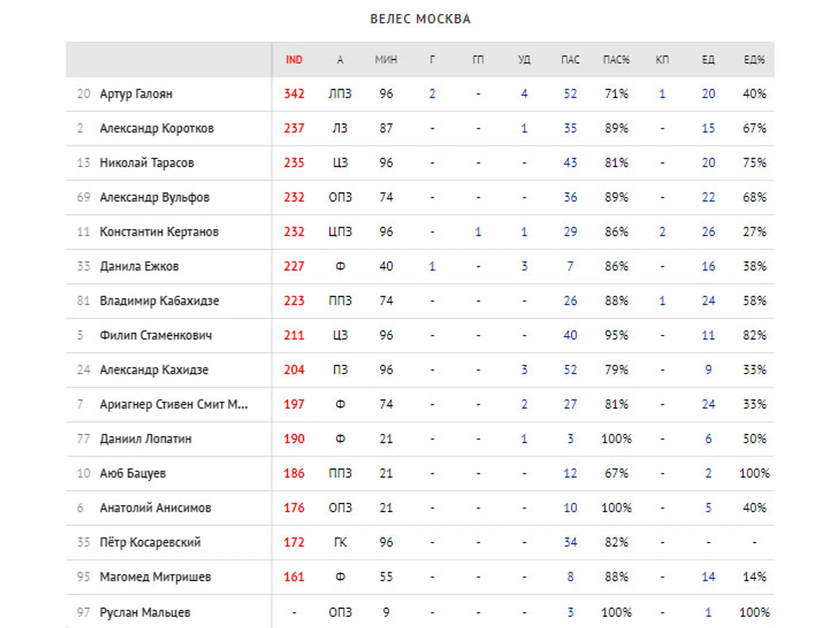Open player Пётр Косаревский
This screenshot has height=628, width=840.
150,542
